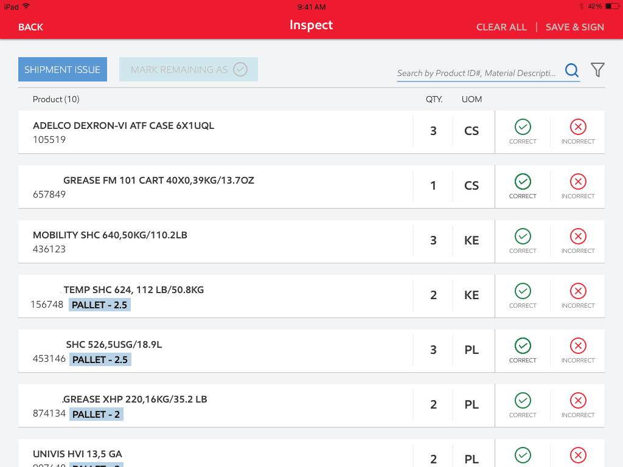Mark MOBILITY SHC 640 as correct
The image size is (623, 467).
(523, 241)
